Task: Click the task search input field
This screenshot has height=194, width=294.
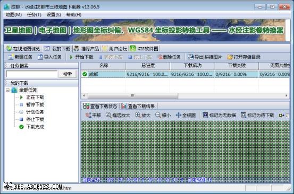Action: (x=31, y=74)
